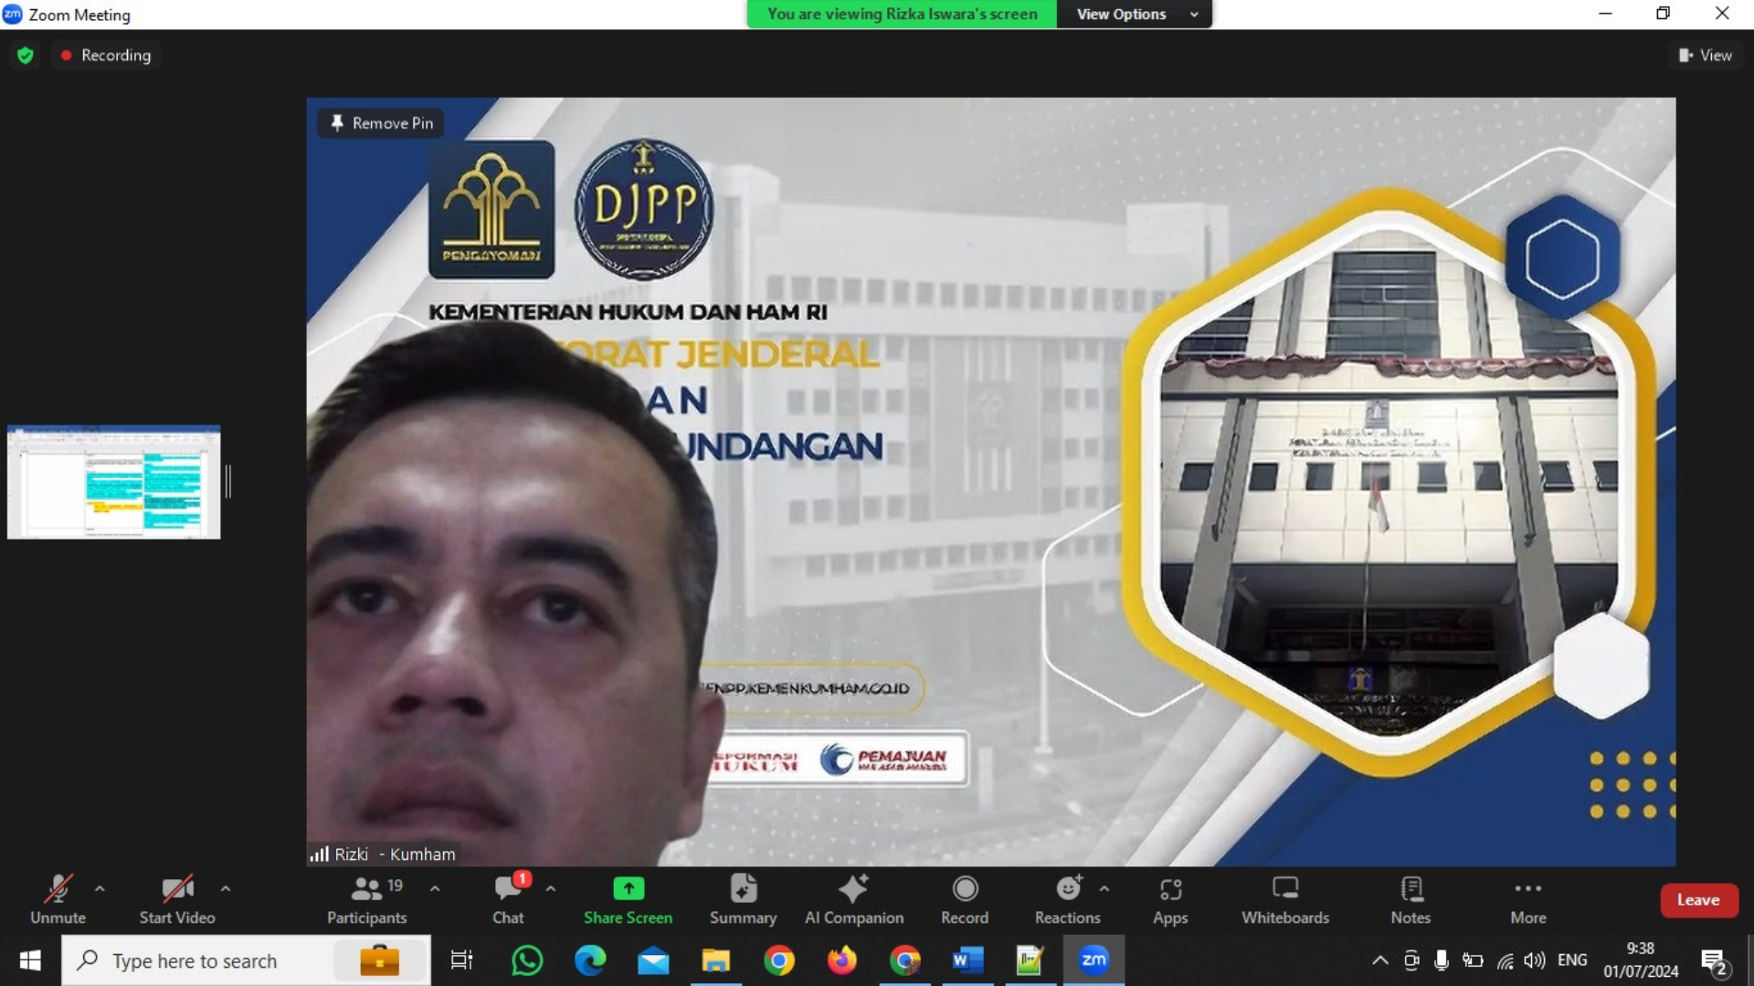This screenshot has width=1754, height=986.
Task: Open the More options menu
Action: coord(1528,899)
